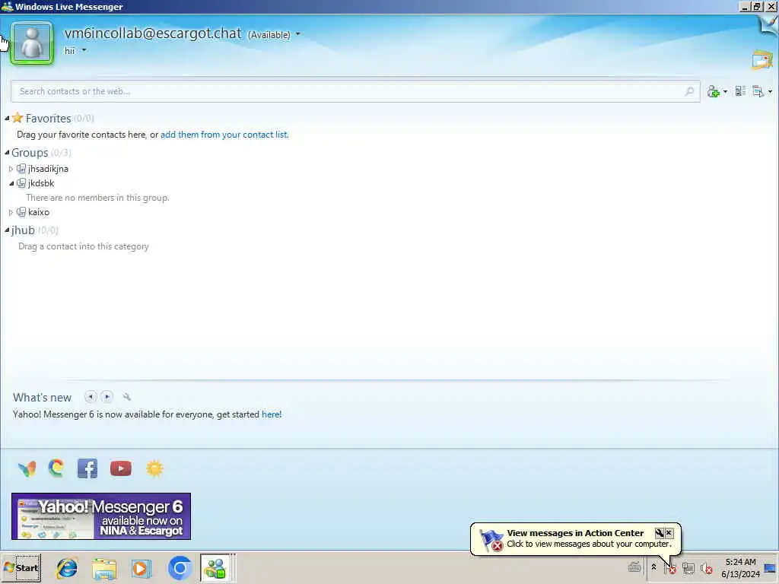Click 'There are no members in this group' text

97,198
